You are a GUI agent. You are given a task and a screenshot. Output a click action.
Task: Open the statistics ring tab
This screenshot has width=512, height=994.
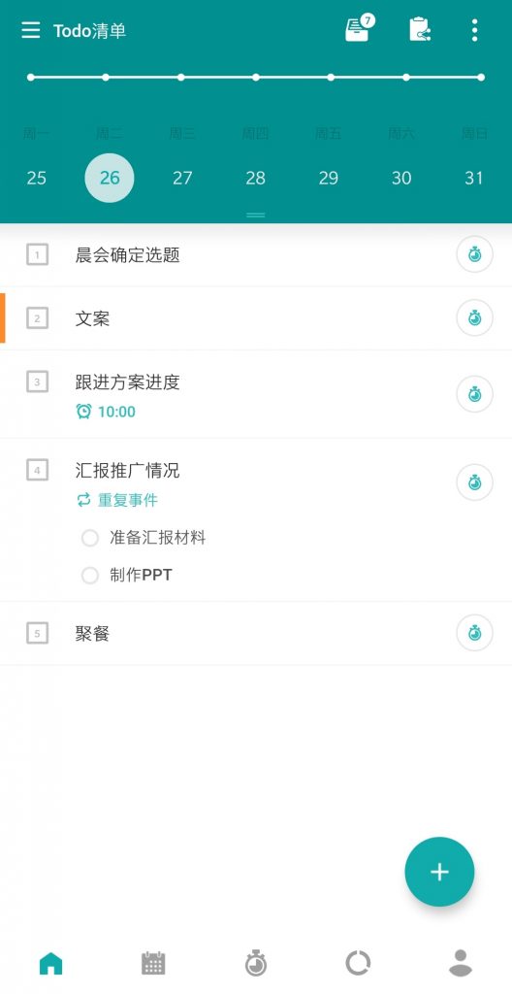click(358, 964)
